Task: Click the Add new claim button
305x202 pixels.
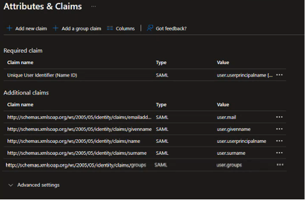Action: (31, 29)
